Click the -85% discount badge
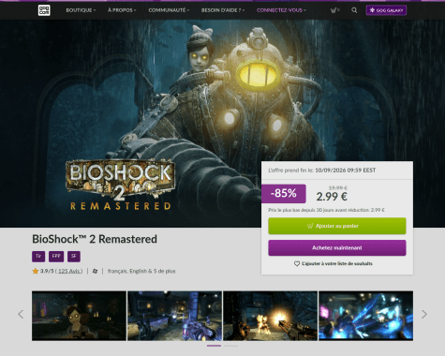This screenshot has height=356, width=445. coord(284,194)
